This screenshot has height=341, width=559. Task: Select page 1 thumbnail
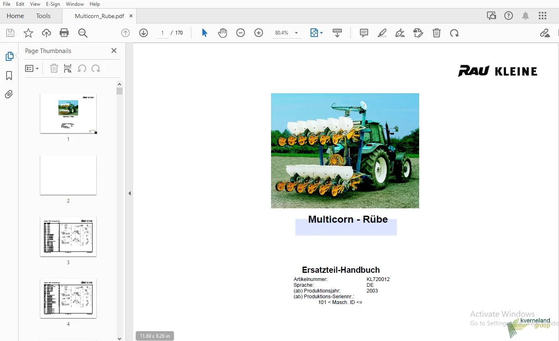(x=68, y=113)
